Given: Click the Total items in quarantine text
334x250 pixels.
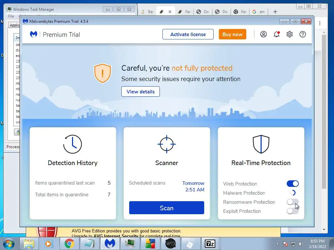Looking at the screenshot, I should (x=62, y=195).
